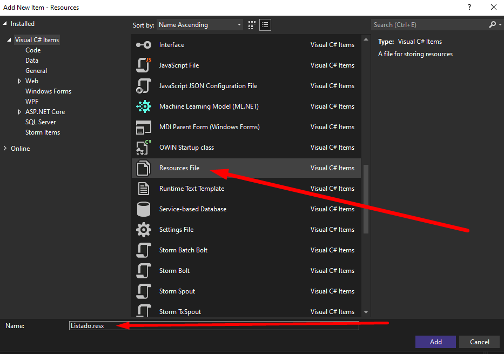
Task: Click the Cancel button
Action: (x=479, y=342)
